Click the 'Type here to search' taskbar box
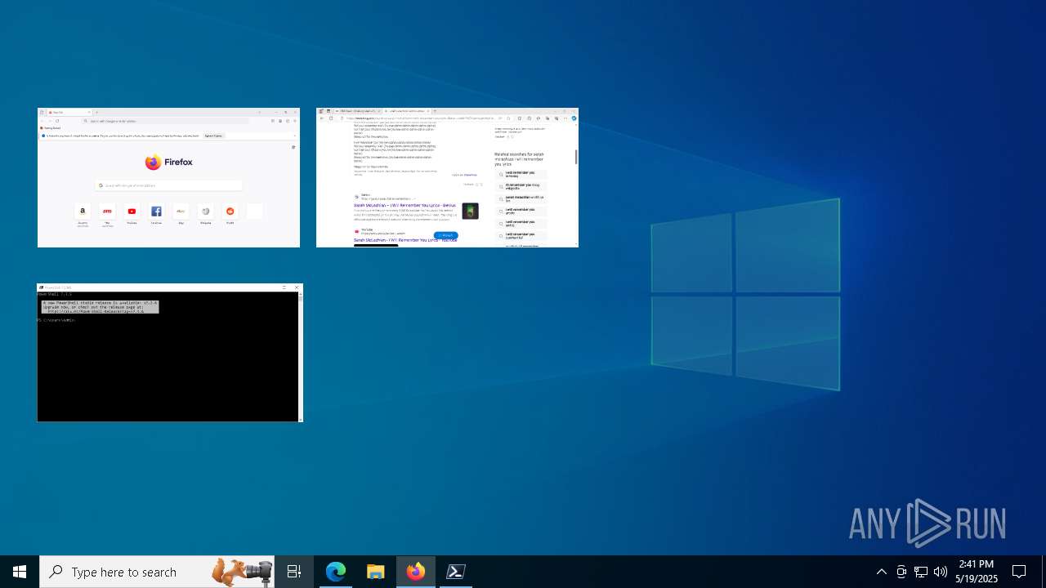This screenshot has height=588, width=1046. click(157, 572)
